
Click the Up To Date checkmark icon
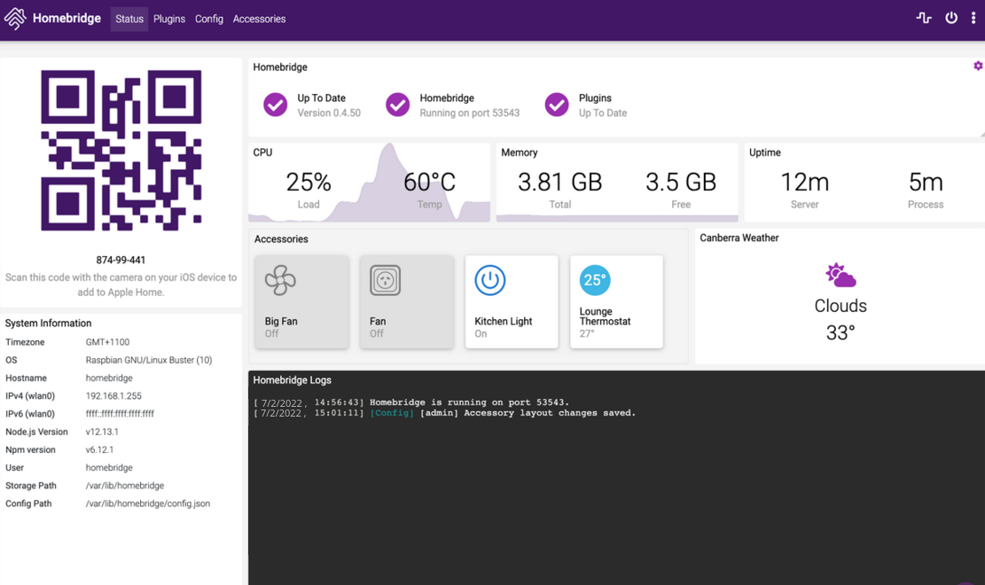(275, 105)
